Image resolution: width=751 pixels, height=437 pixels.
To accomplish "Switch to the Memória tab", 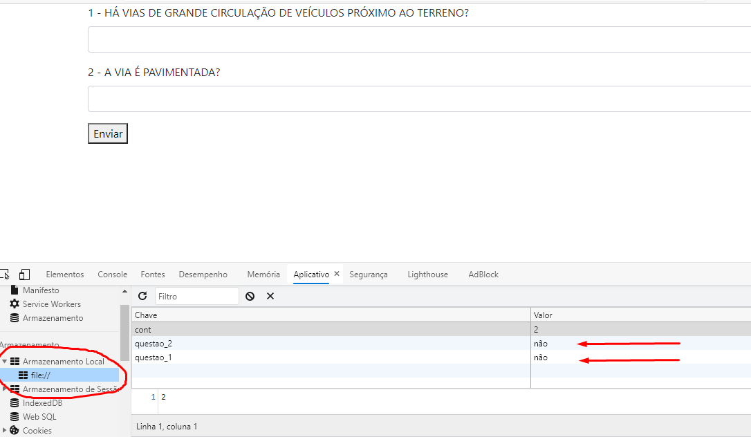I will (263, 275).
